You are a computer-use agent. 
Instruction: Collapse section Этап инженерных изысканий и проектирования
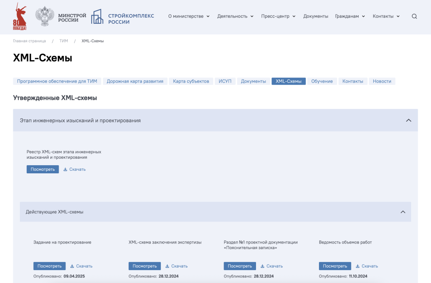click(408, 120)
